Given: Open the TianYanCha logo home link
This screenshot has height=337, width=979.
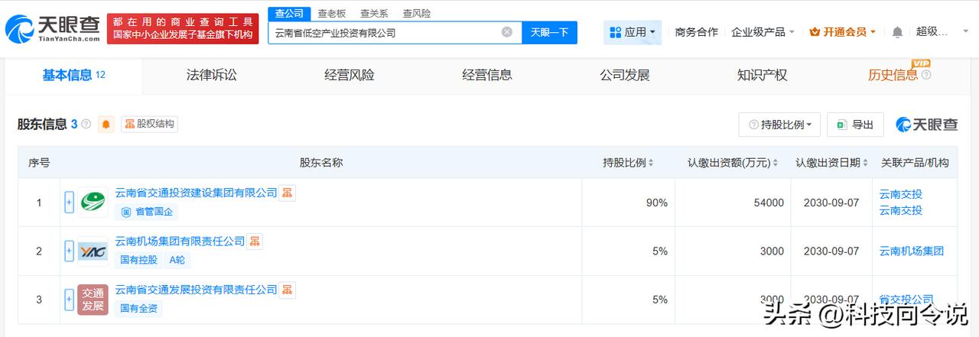Looking at the screenshot, I should click(x=54, y=28).
